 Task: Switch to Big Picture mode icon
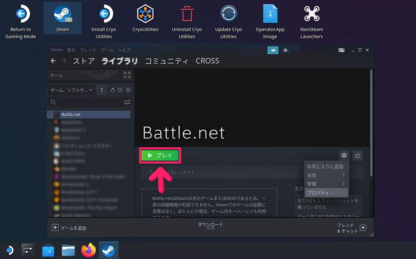(x=341, y=50)
